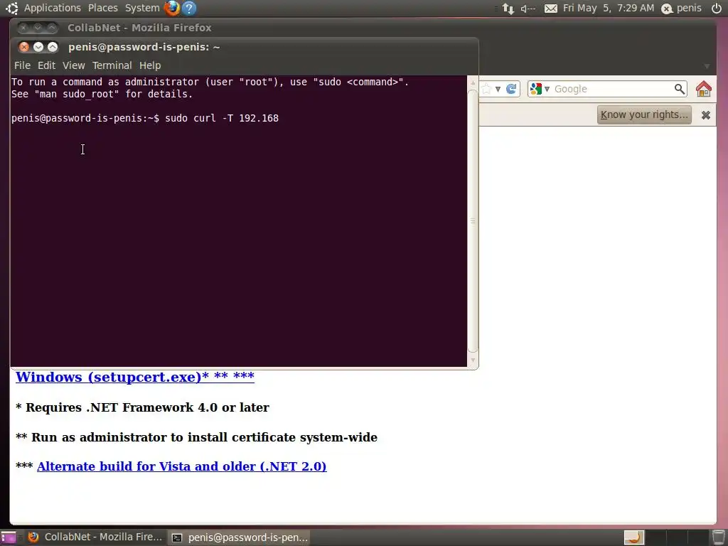Viewport: 728px width, 546px height.
Task: Click the 'See man sudo_root' text line
Action: (x=102, y=95)
